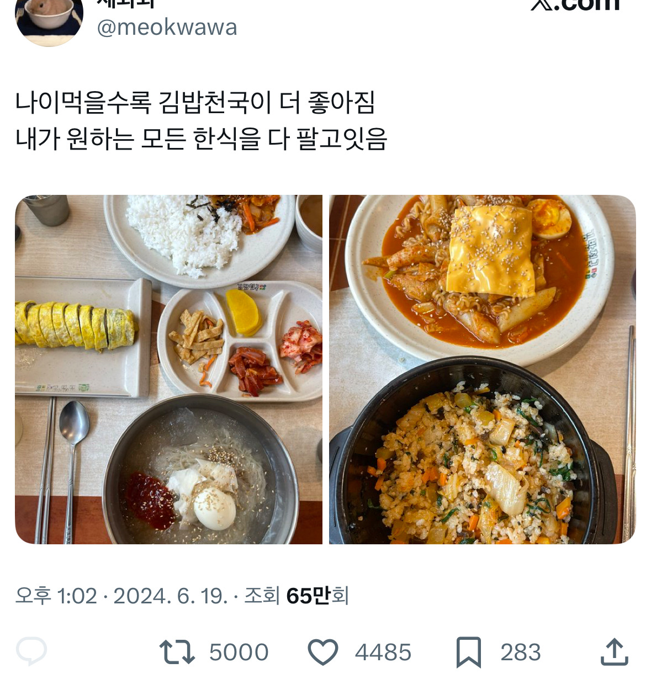Click the tweet's first line about 김밥천국
This screenshot has width=651, height=679.
click(195, 103)
